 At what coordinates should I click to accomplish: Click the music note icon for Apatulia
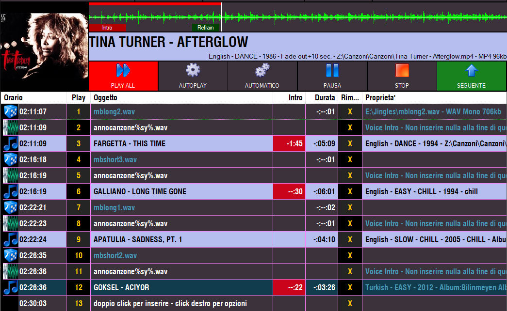pyautogui.click(x=11, y=240)
